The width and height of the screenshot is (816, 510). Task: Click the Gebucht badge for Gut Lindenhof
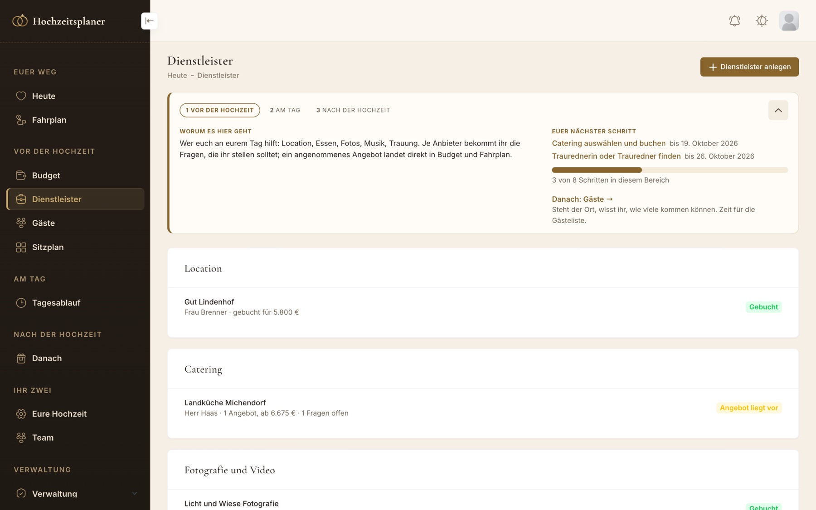(x=763, y=307)
